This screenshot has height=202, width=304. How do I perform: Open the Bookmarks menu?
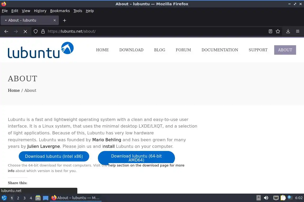coord(60,11)
